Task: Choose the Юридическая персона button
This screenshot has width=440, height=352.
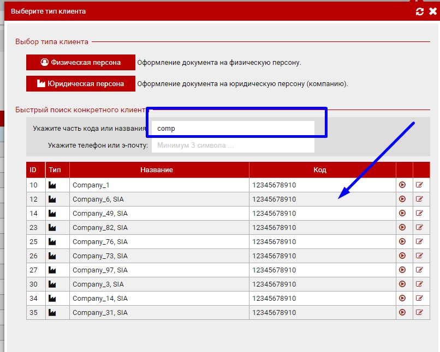Action: [x=81, y=84]
